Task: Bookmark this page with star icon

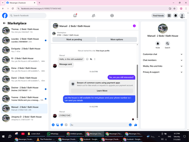Action: [x=174, y=8]
